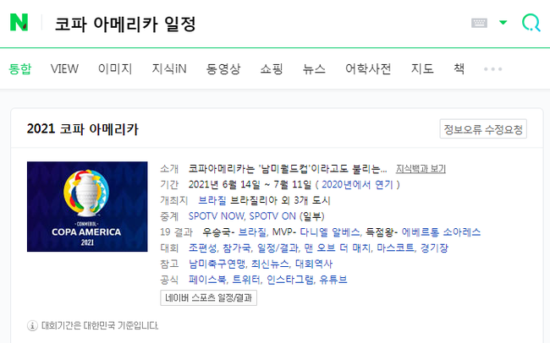Expand the green search history dropdown arrow
Screen dimensions: 550x343
pyautogui.click(x=503, y=23)
